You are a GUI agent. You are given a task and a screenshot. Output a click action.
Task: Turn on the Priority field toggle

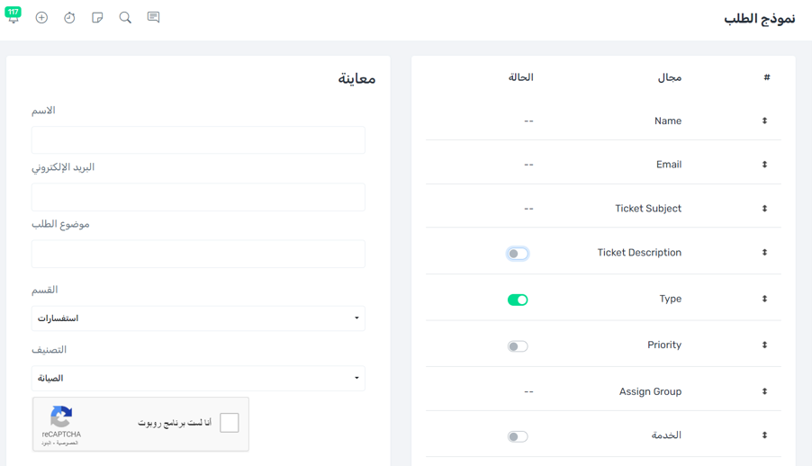pyautogui.click(x=518, y=346)
